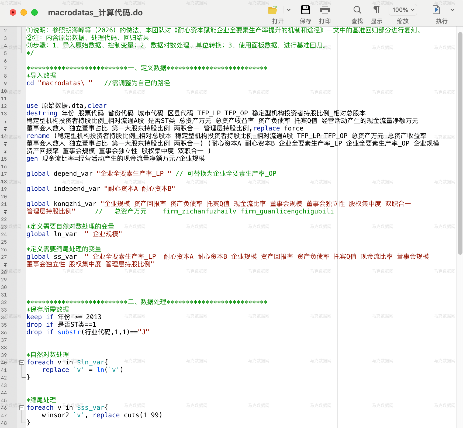
Task: Click the 'winsor2 `v', replace cuts(1 99)' line
Action: (102, 415)
